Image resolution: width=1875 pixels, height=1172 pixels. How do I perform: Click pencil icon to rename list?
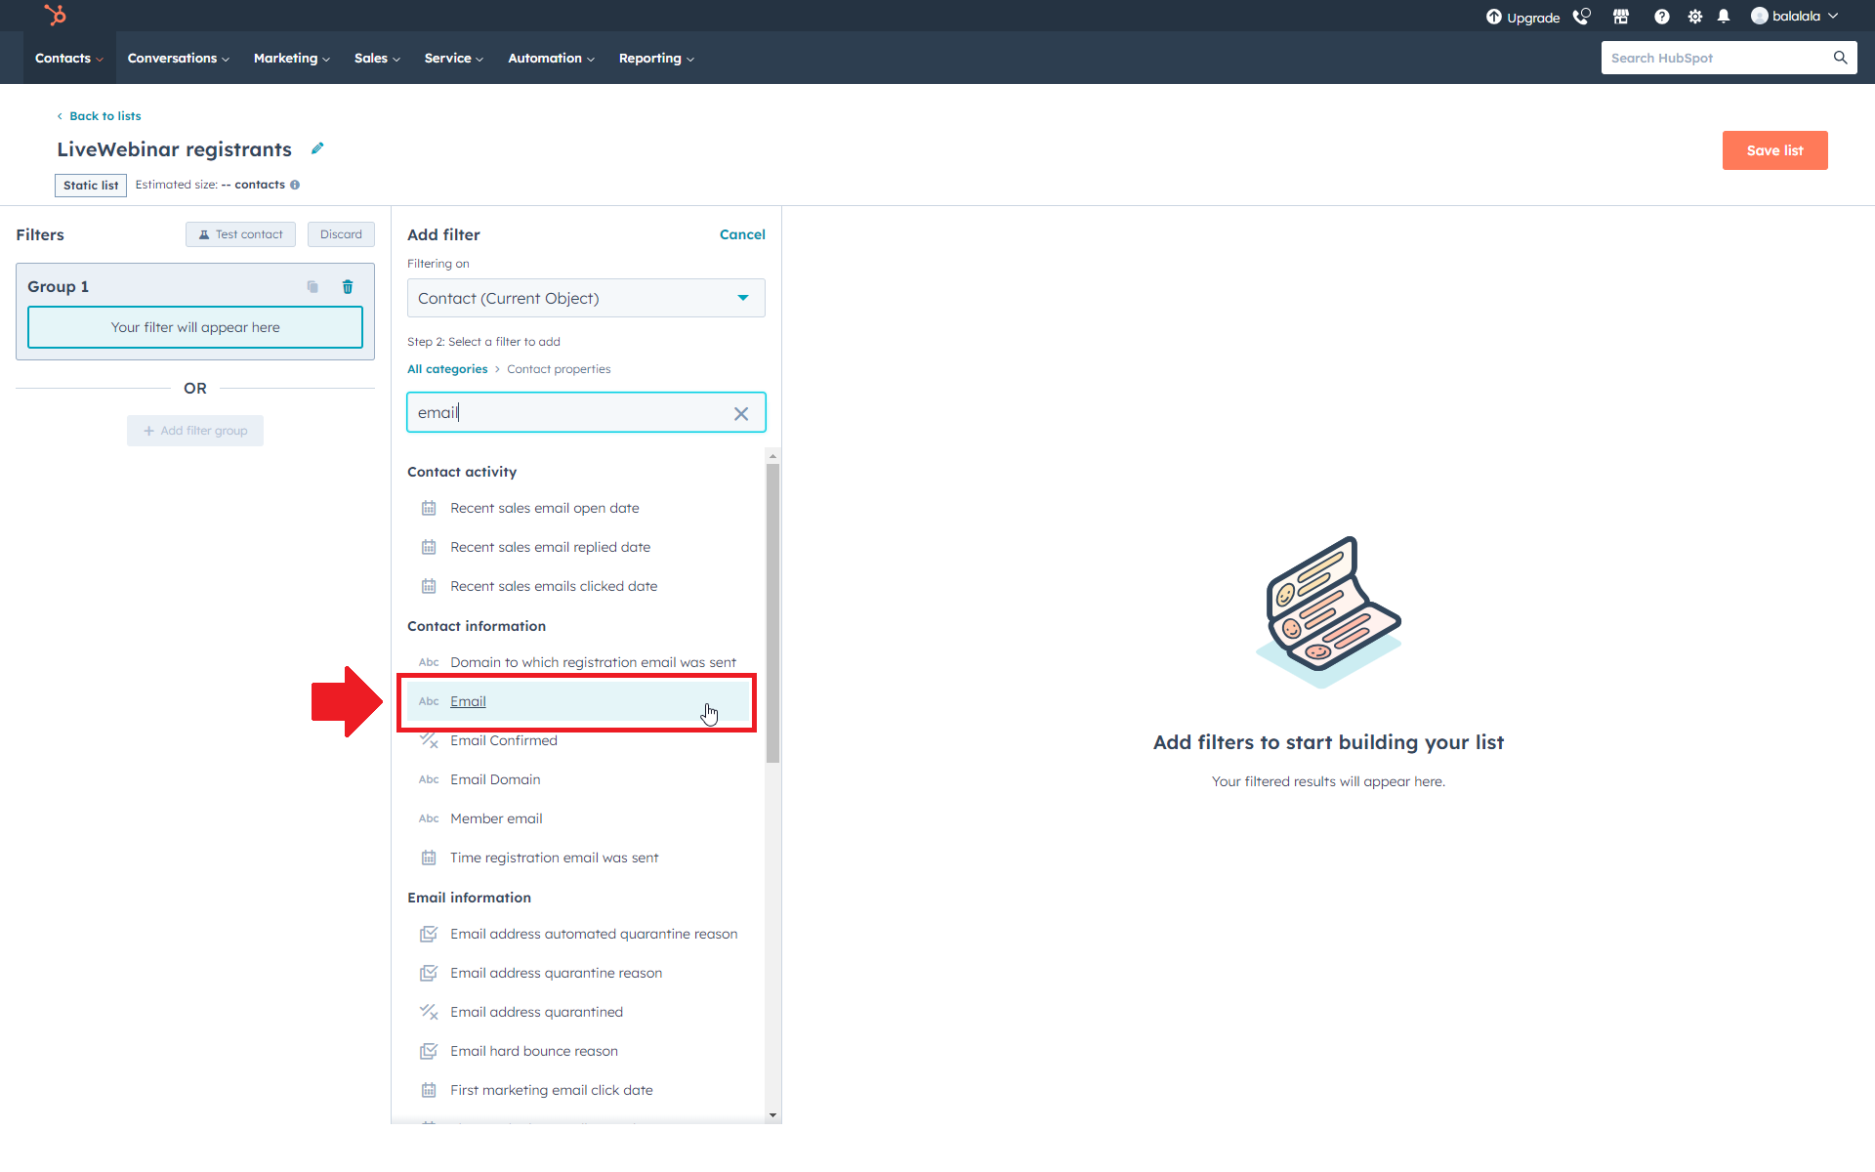pyautogui.click(x=317, y=148)
